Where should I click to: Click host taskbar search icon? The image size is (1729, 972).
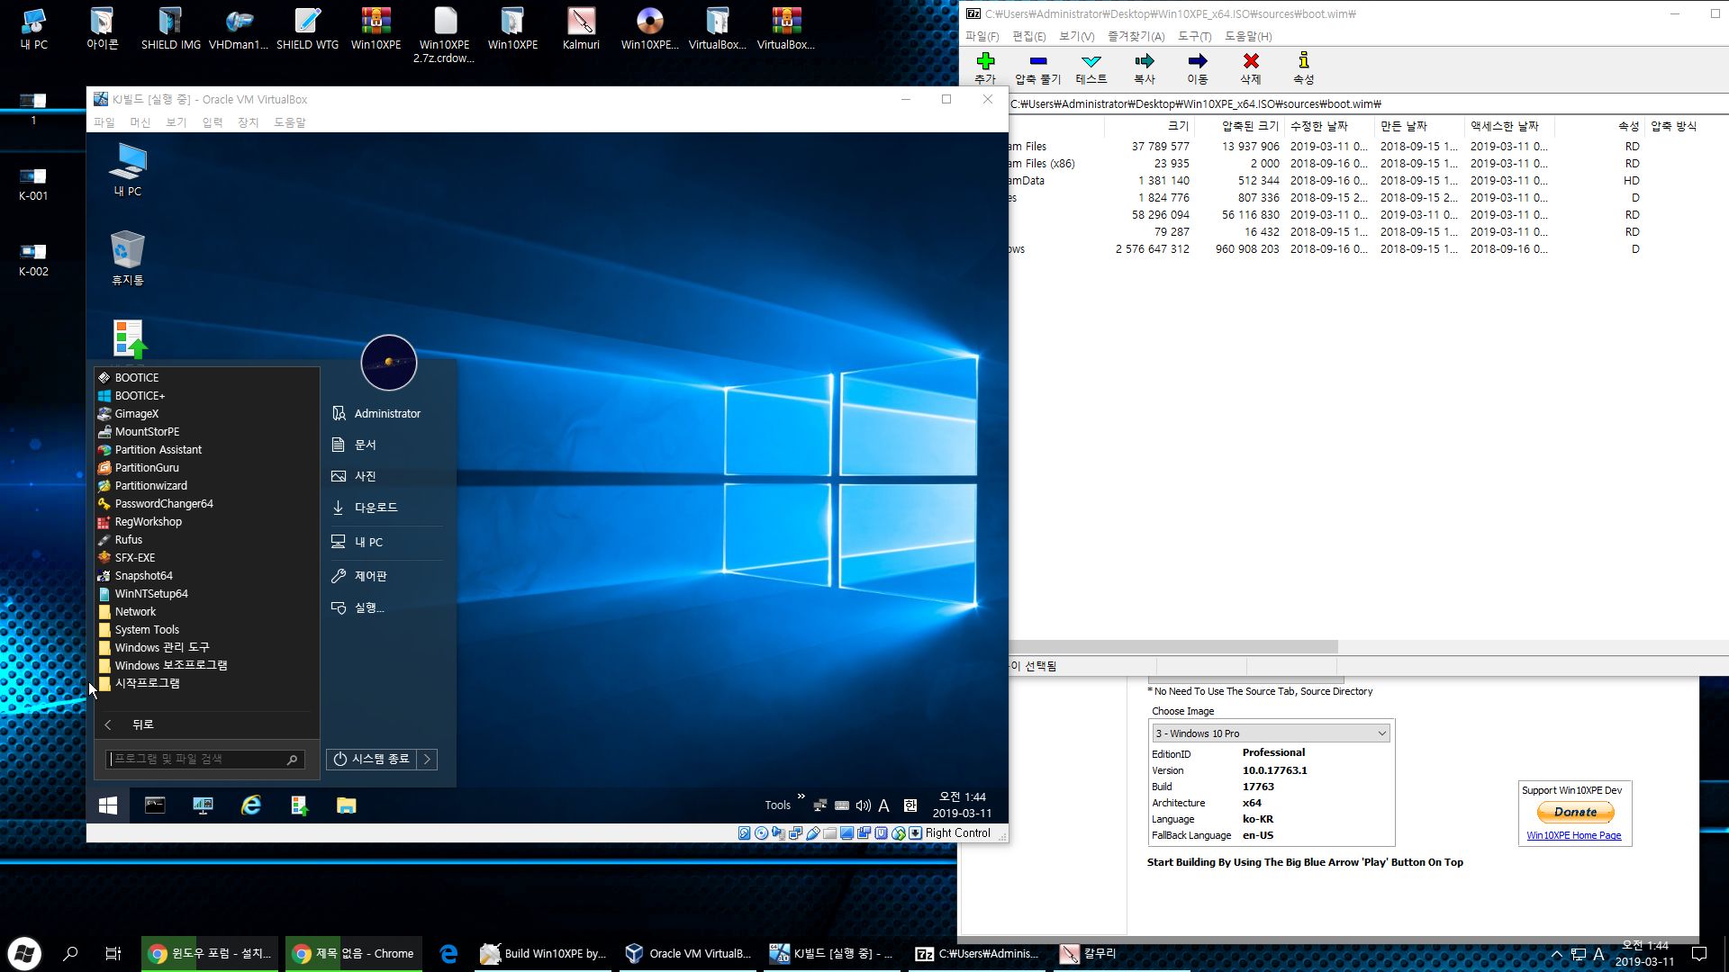(70, 953)
